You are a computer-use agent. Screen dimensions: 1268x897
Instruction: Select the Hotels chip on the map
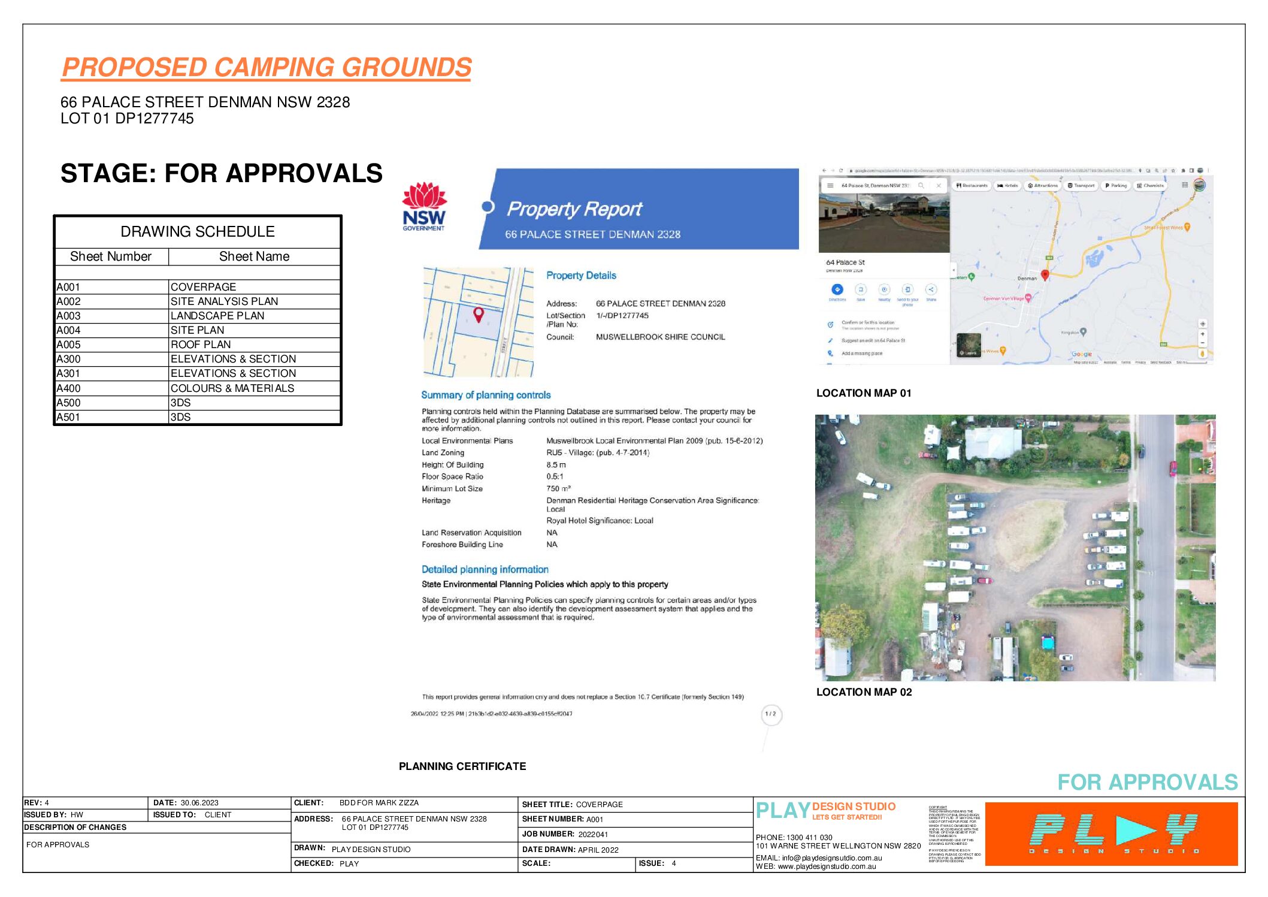pyautogui.click(x=1007, y=186)
